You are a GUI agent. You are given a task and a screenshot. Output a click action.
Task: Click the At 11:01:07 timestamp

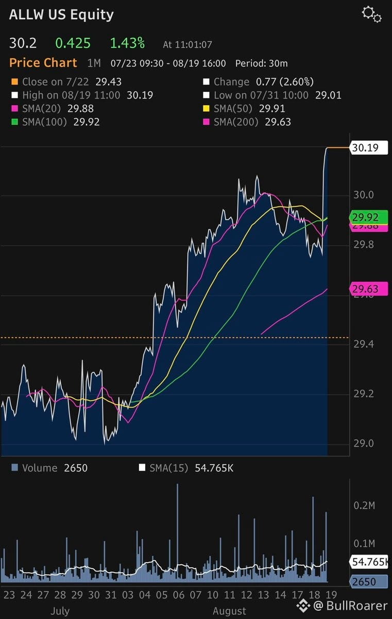pyautogui.click(x=188, y=45)
